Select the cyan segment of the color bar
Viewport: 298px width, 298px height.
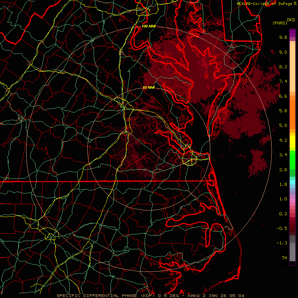pos(292,182)
